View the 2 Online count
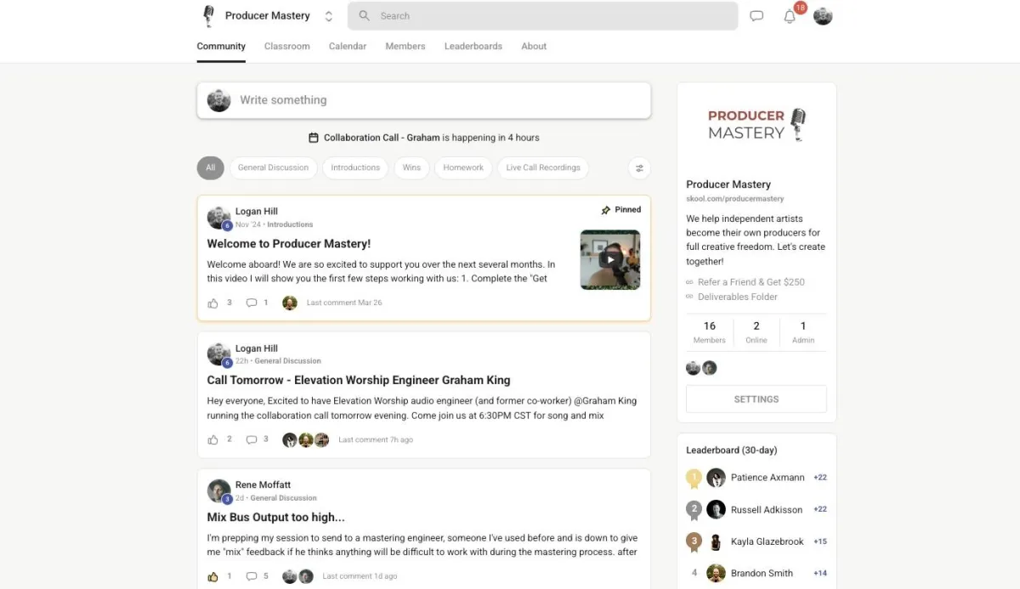 click(756, 331)
